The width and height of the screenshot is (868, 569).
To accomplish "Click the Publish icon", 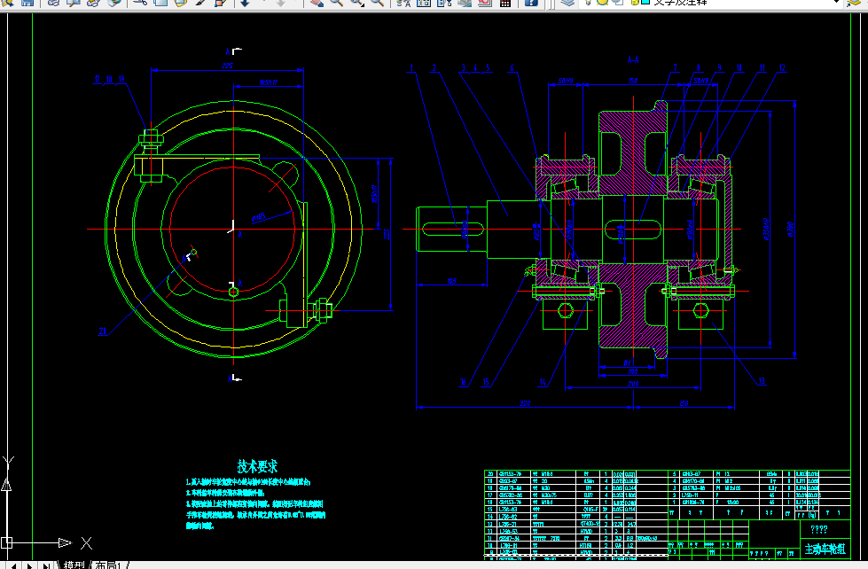I will 93,3.
